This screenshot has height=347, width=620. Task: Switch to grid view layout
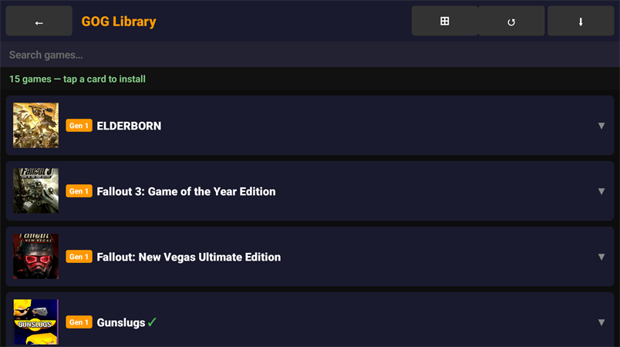[444, 22]
